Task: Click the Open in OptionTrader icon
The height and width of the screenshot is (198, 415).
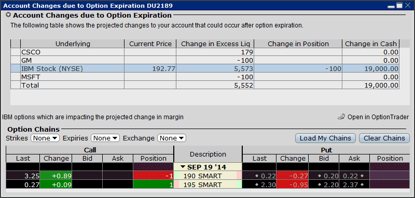Action: tap(341, 117)
